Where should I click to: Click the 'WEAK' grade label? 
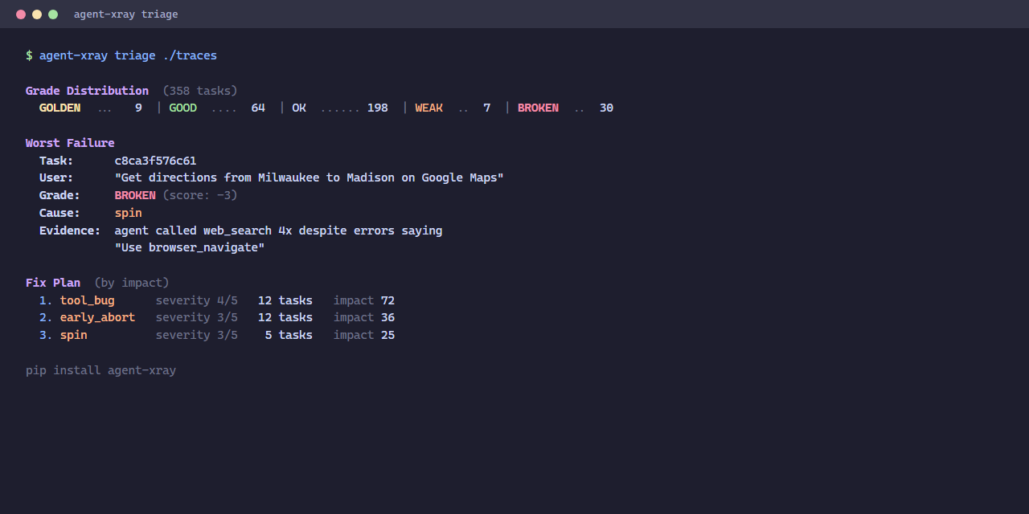click(428, 108)
